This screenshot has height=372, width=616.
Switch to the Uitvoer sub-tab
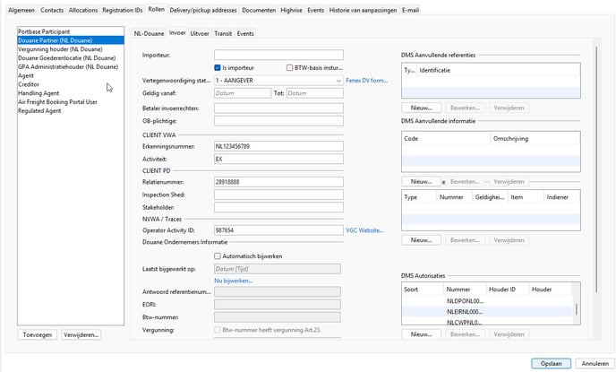pos(200,34)
